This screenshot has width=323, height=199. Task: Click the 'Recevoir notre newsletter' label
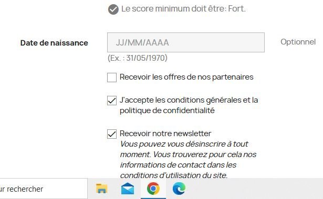pos(165,134)
